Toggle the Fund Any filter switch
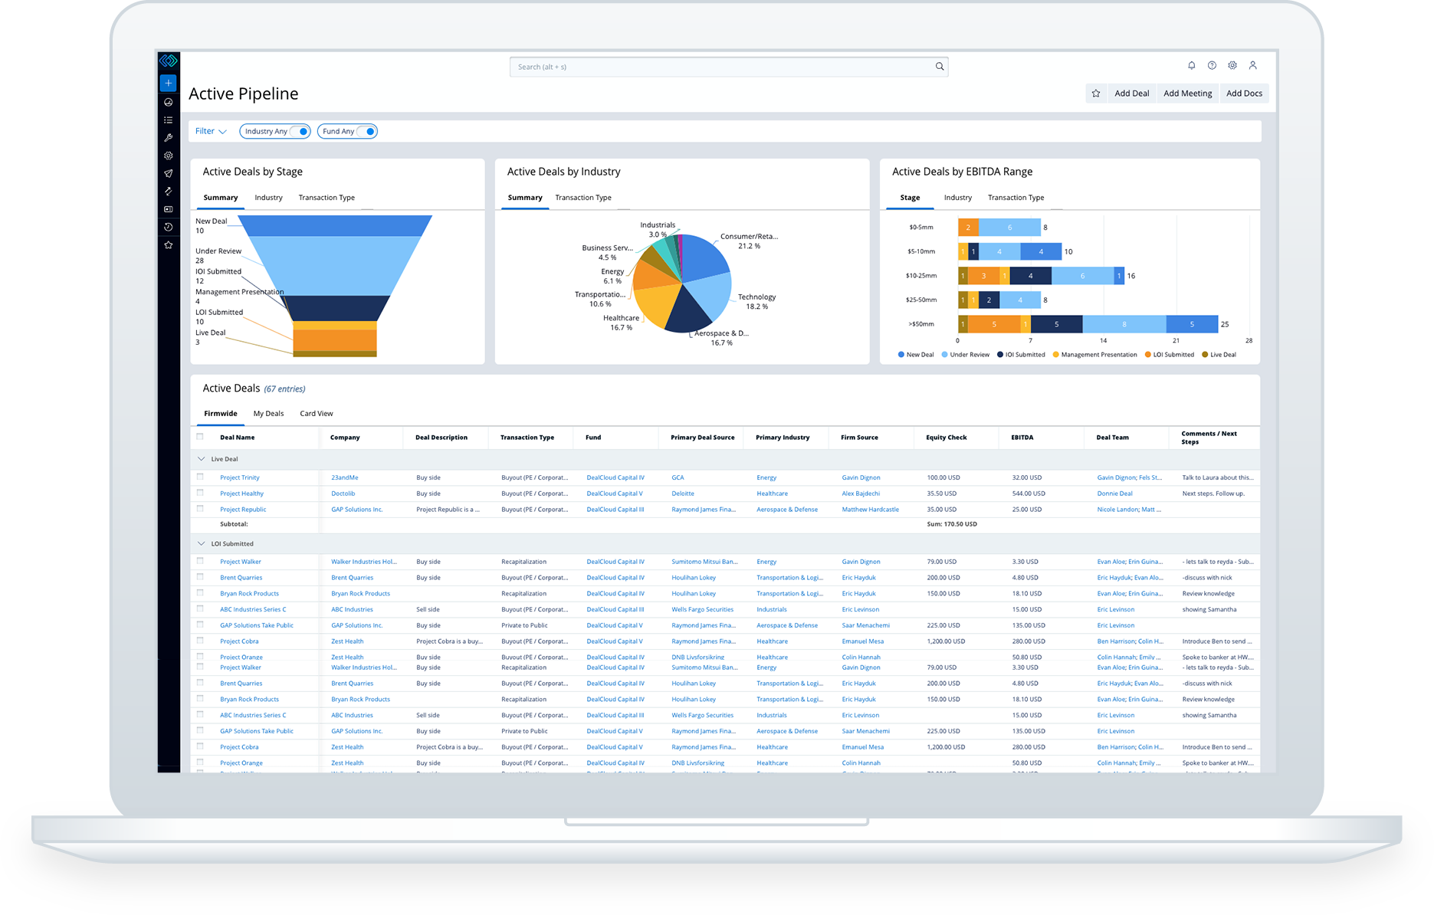This screenshot has width=1434, height=915. click(x=368, y=131)
